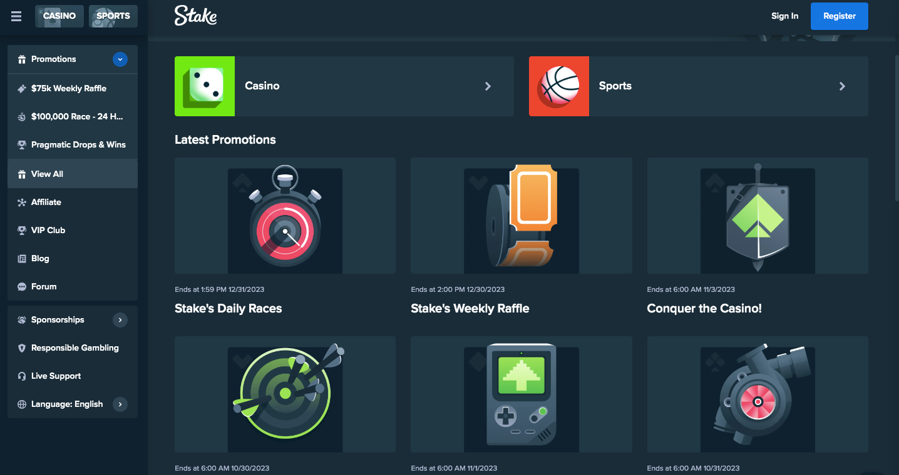The image size is (899, 475).
Task: Open the handheld game console promotion thumbnail
Action: pos(521,394)
